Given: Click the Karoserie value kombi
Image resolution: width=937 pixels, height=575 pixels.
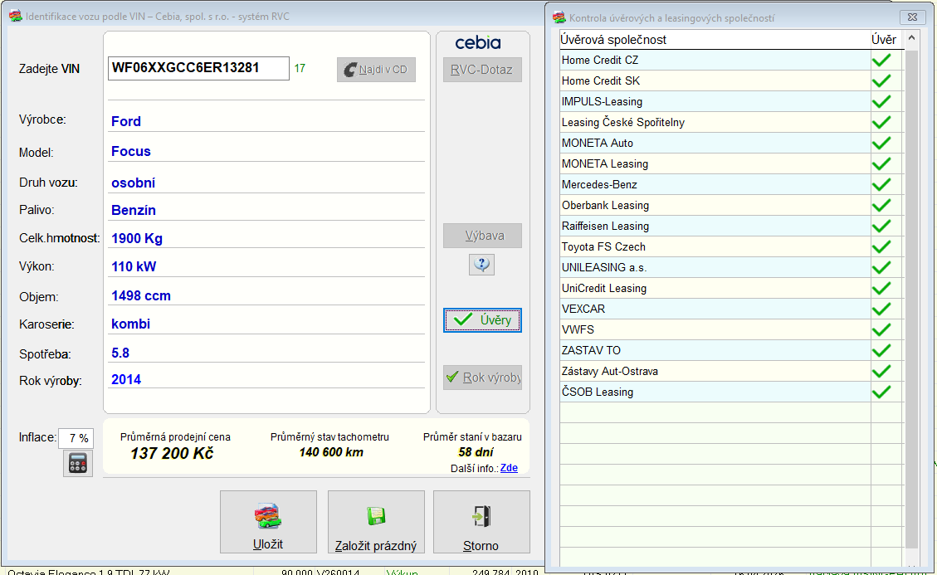Looking at the screenshot, I should tap(131, 324).
